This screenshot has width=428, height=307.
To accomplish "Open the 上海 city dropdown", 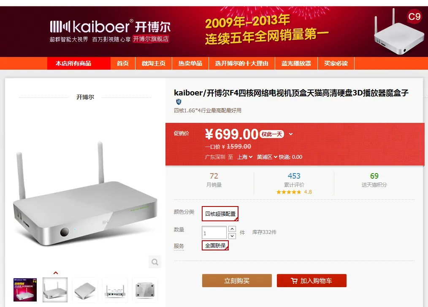I will [244, 157].
